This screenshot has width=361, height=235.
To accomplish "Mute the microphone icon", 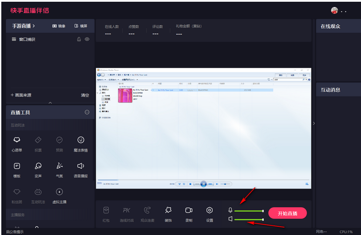I will click(230, 210).
